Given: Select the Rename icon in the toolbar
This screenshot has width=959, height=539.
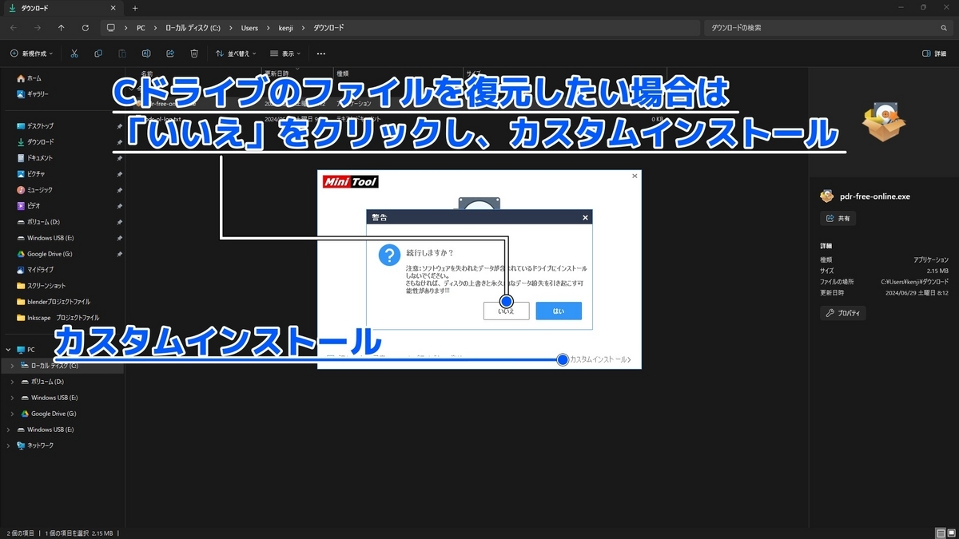Looking at the screenshot, I should click(x=145, y=54).
